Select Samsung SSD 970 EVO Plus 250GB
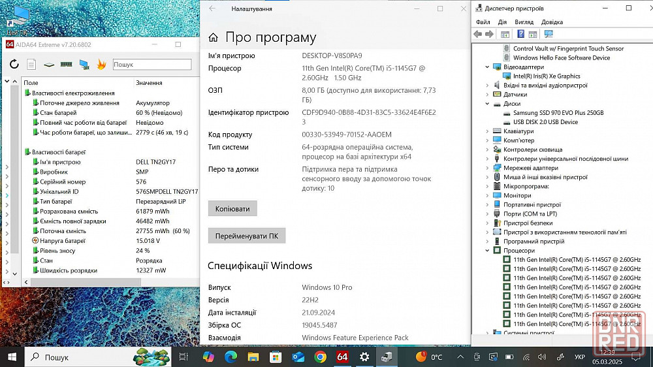Screen dimensions: 653x367 click(558, 112)
